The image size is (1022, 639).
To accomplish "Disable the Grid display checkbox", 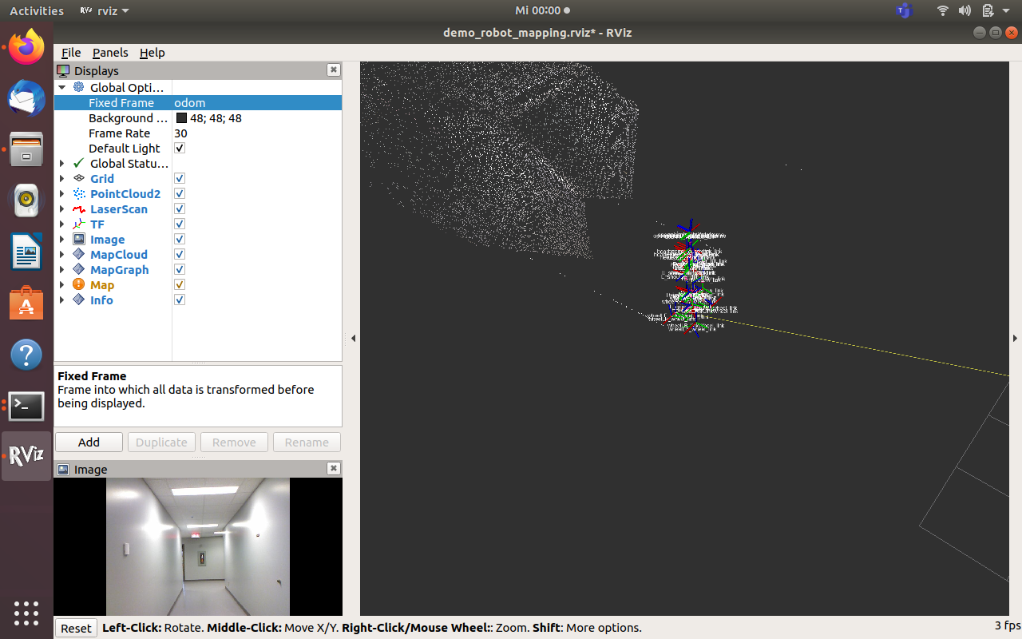I will click(x=180, y=179).
